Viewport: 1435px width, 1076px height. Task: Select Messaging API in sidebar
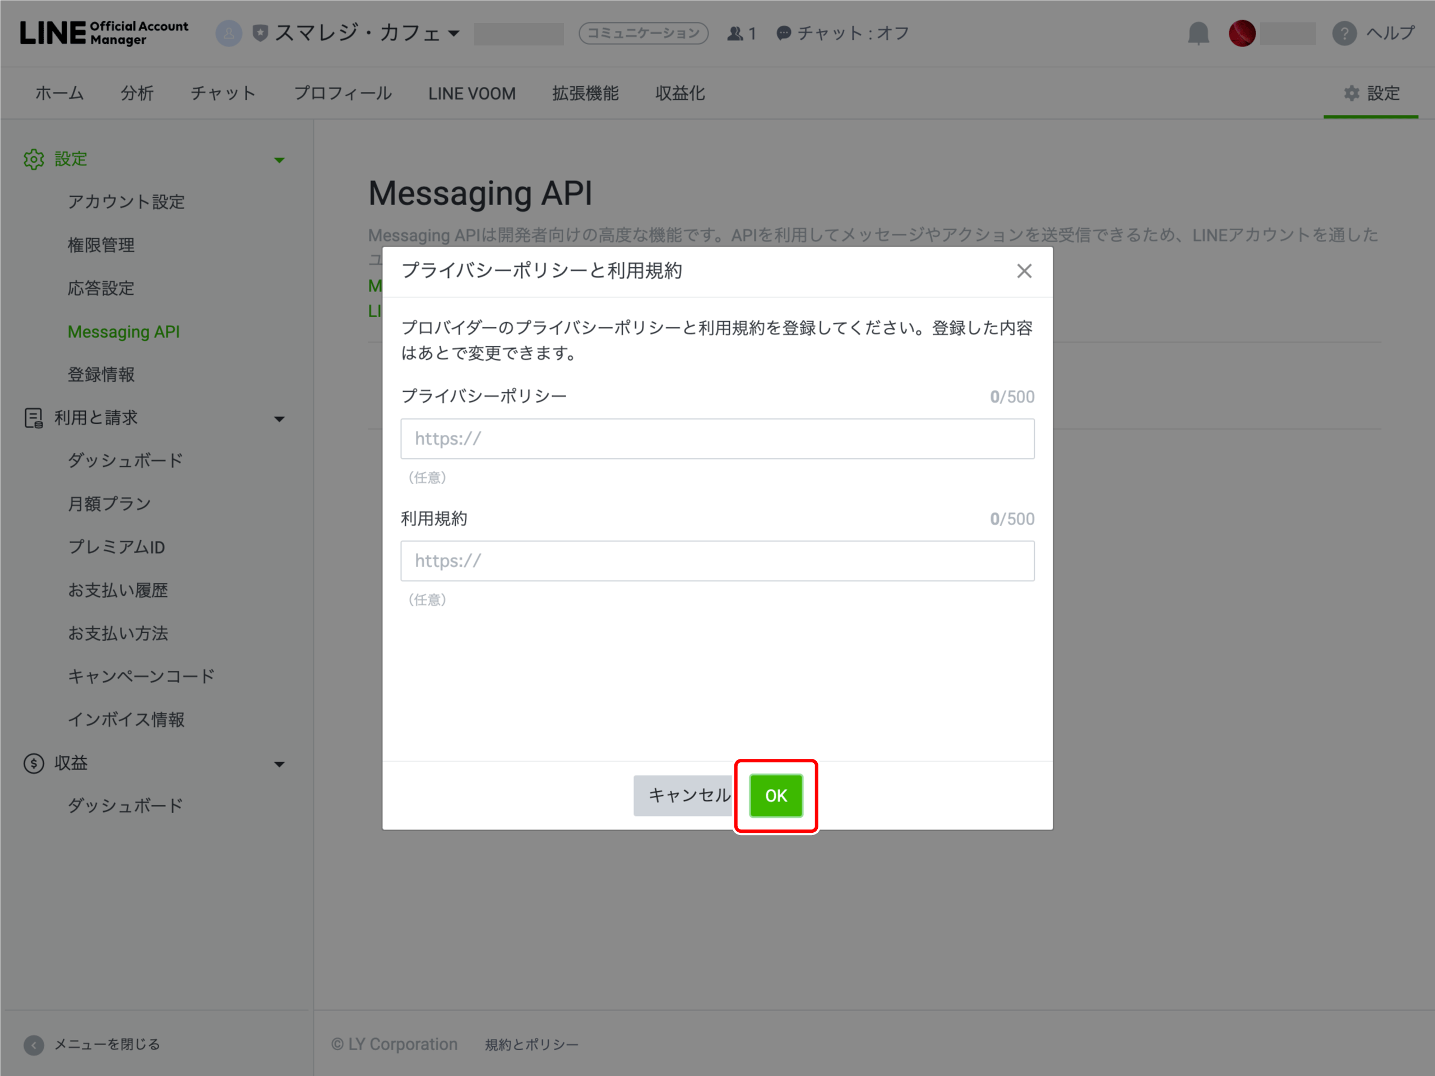pyautogui.click(x=123, y=331)
